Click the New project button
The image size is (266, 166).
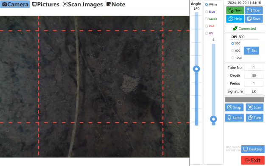pyautogui.click(x=235, y=10)
